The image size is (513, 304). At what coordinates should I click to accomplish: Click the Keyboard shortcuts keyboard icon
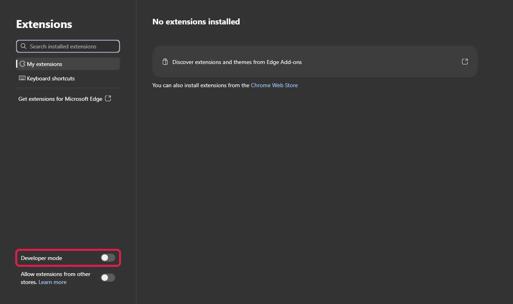22,78
